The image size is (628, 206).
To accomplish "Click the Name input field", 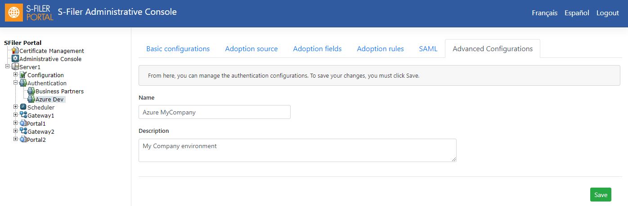I will [x=215, y=112].
